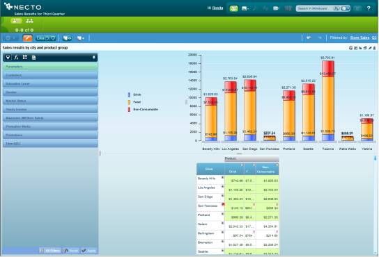Click the chart icon in component toolbar
The width and height of the screenshot is (379, 257).
coord(360,48)
